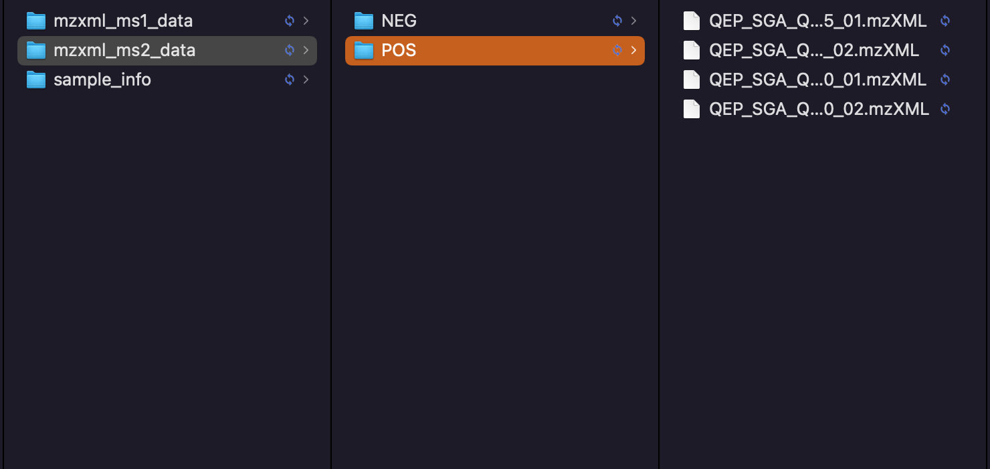Screen dimensions: 990x469
Task: Expand mzxml_ms1_data using its chevron
Action: (x=306, y=21)
